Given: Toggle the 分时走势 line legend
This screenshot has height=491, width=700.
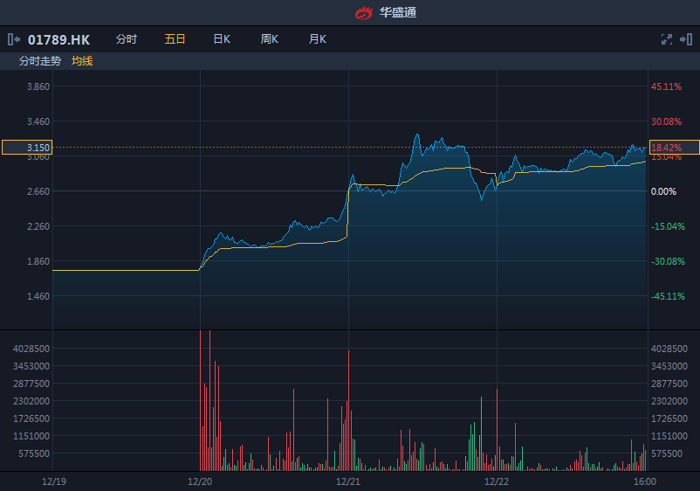Looking at the screenshot, I should click(x=40, y=61).
